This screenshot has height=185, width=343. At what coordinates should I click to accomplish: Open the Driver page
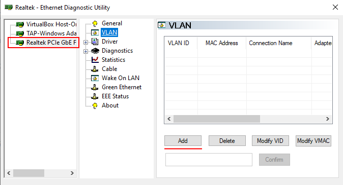tap(109, 42)
